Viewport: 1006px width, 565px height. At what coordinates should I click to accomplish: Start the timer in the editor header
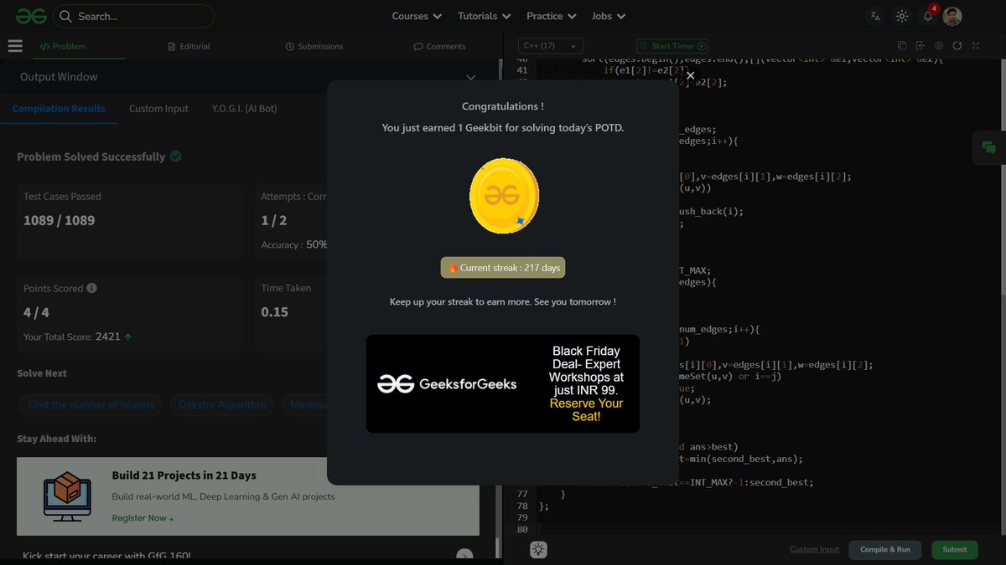tap(672, 46)
